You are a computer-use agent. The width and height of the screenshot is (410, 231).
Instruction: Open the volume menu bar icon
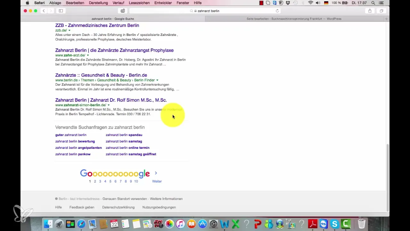pos(318,3)
